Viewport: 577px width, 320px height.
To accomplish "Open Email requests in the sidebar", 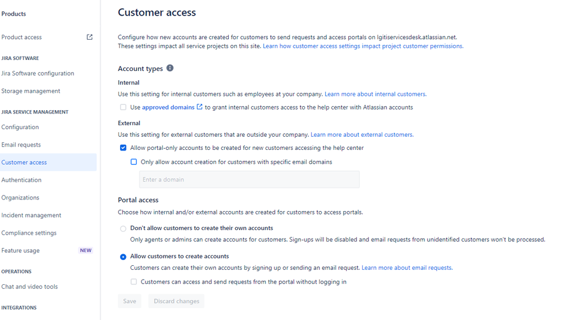I will (21, 145).
